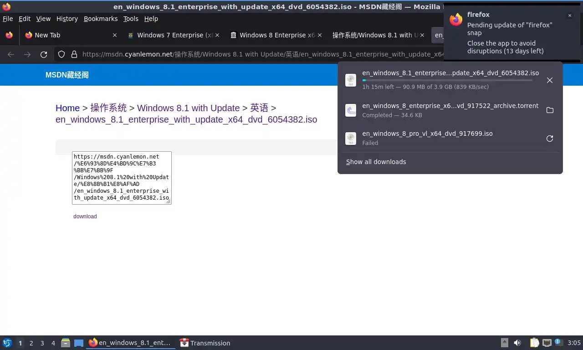Switch to the Windows 7 Enterprise tab
This screenshot has width=583, height=350.
coord(174,35)
